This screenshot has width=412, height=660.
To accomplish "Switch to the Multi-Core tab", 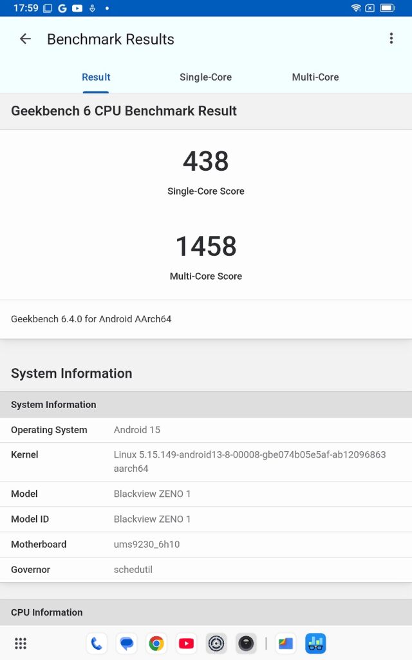I will pos(315,77).
